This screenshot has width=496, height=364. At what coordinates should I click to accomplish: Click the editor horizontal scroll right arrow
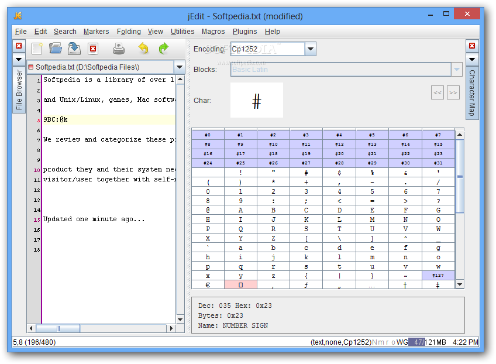point(171,328)
